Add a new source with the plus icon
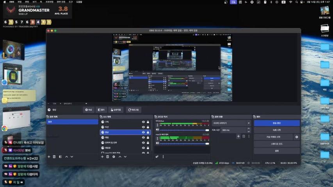Image resolution: width=333 pixels, height=187 pixels. tap(102, 157)
